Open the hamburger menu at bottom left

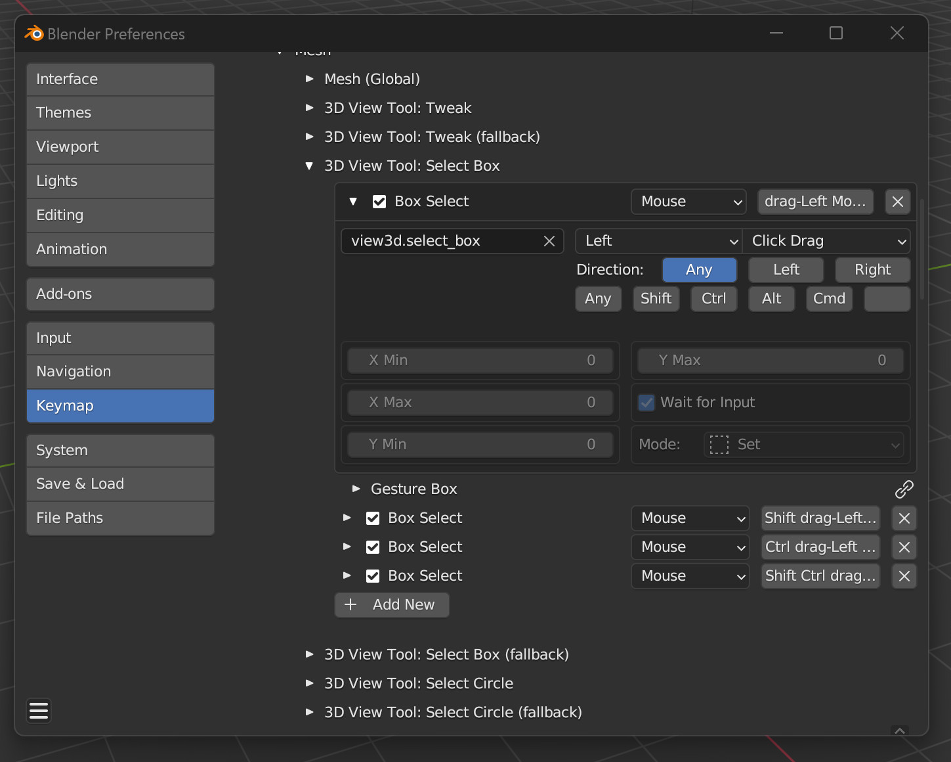[39, 711]
